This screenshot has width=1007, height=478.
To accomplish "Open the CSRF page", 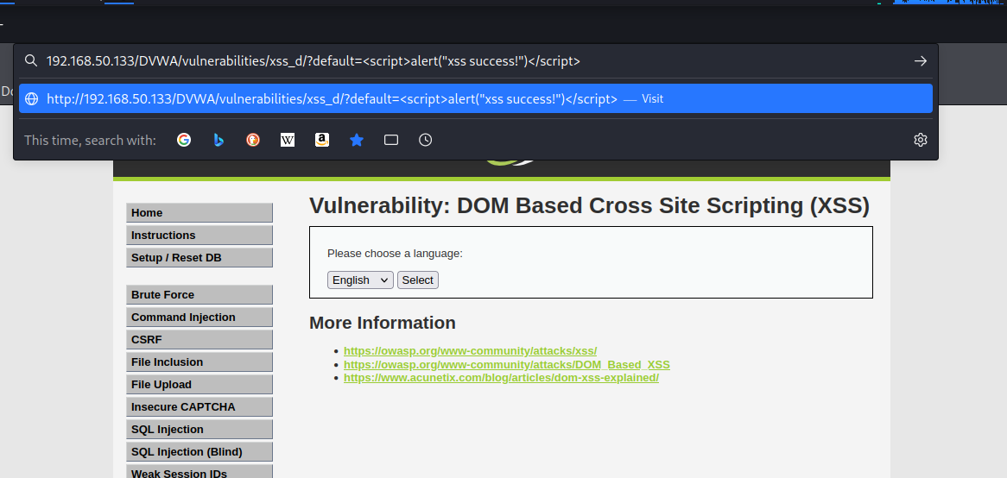I will (x=199, y=339).
